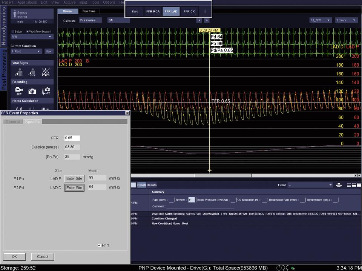Viewport: 362px width, 271px height.
Task: Click the printer icon in events panel
Action: point(339,185)
